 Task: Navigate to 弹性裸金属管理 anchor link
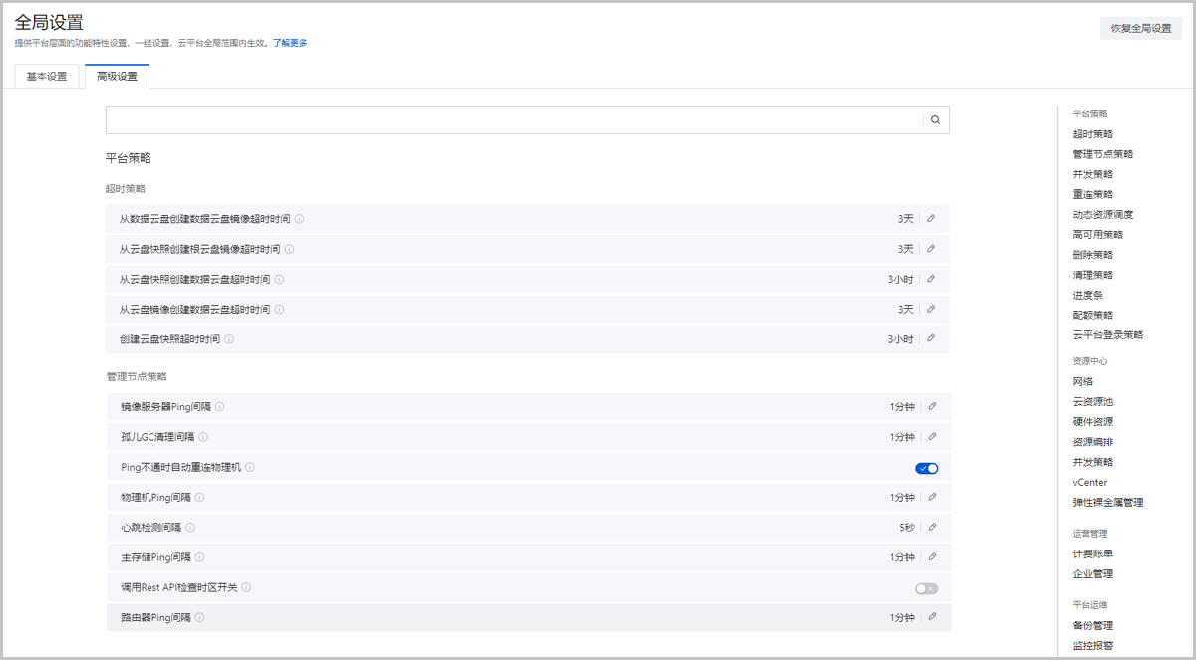coord(1107,502)
